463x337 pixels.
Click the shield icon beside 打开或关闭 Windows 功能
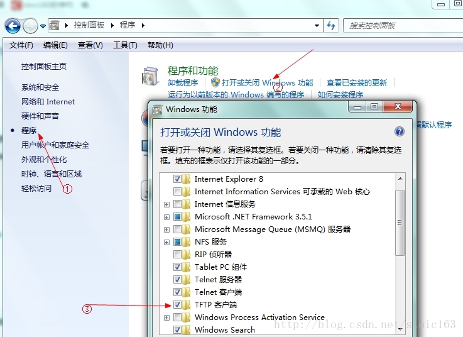[x=215, y=82]
